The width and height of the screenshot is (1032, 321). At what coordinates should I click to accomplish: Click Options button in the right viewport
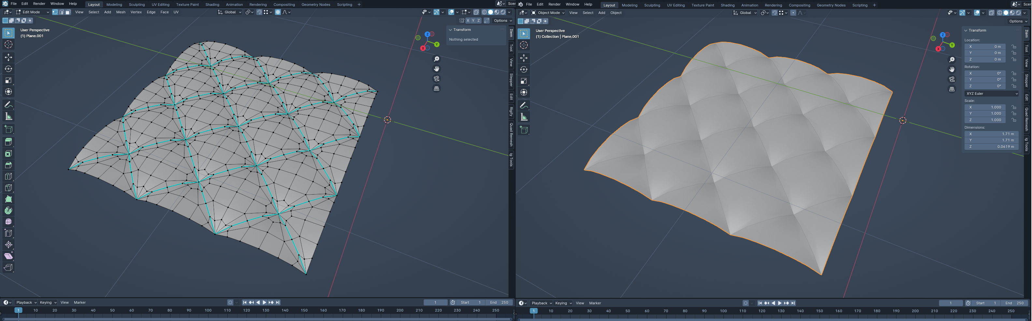[x=1018, y=21]
